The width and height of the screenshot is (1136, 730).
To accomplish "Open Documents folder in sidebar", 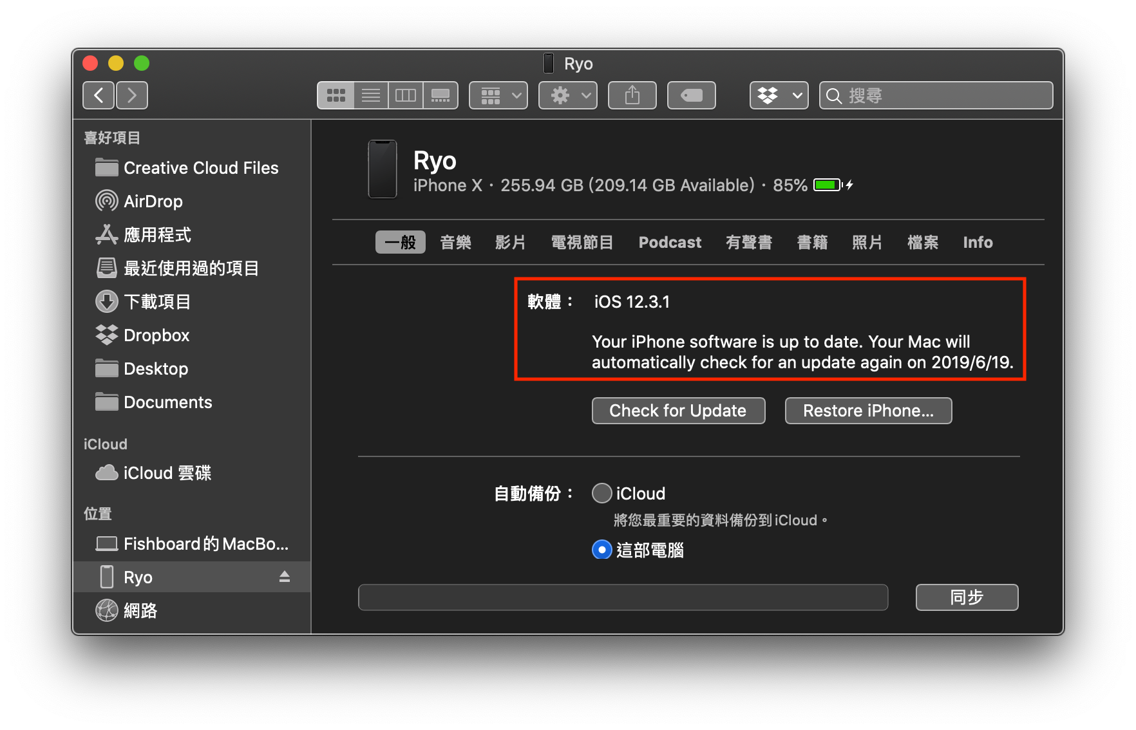I will click(192, 402).
